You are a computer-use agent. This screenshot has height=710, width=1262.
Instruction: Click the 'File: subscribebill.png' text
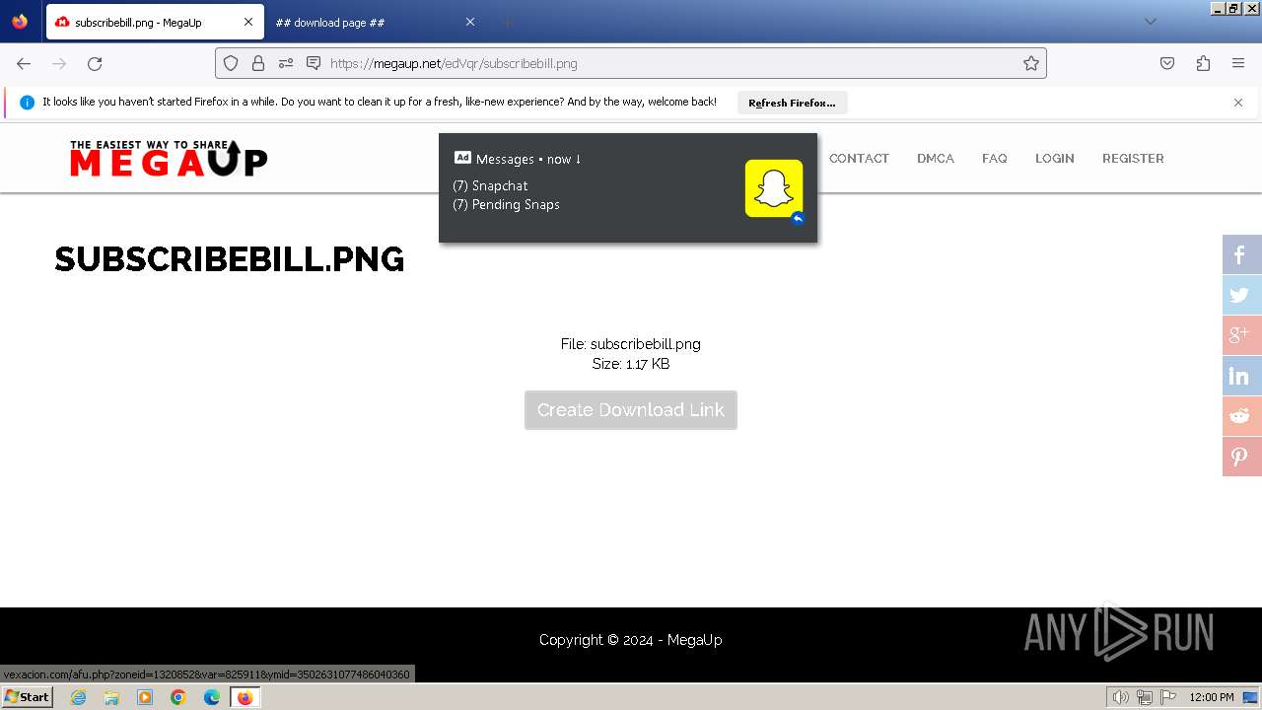coord(631,344)
